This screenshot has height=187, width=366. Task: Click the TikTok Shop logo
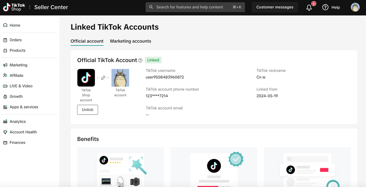tap(14, 7)
